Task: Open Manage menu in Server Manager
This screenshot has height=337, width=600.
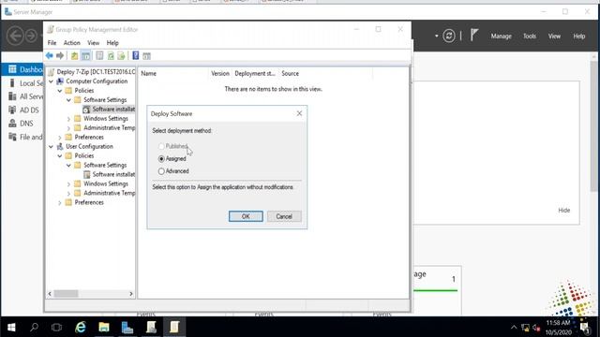Action: tap(502, 37)
